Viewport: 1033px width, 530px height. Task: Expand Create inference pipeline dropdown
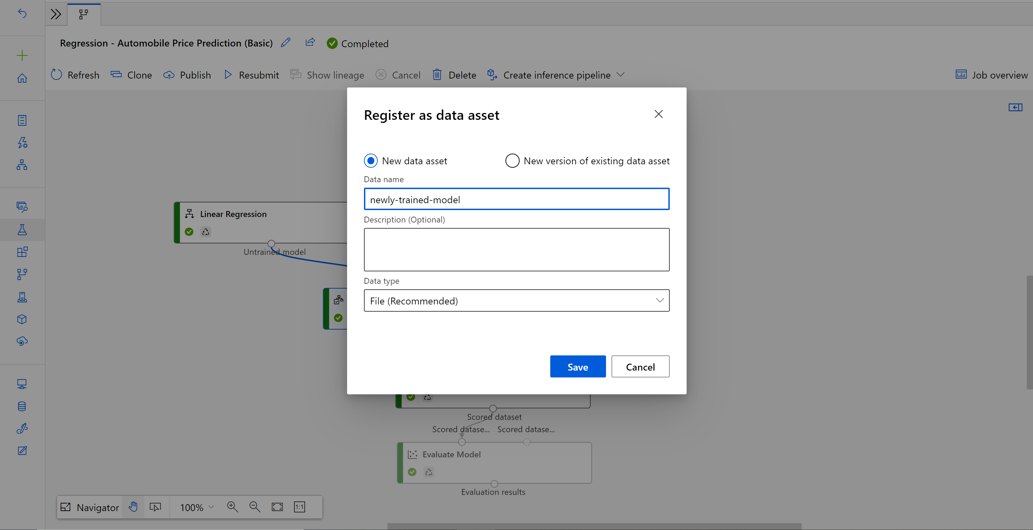620,74
